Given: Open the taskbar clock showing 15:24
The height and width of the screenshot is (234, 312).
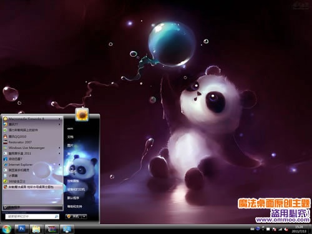Looking at the screenshot, I should pyautogui.click(x=299, y=229).
